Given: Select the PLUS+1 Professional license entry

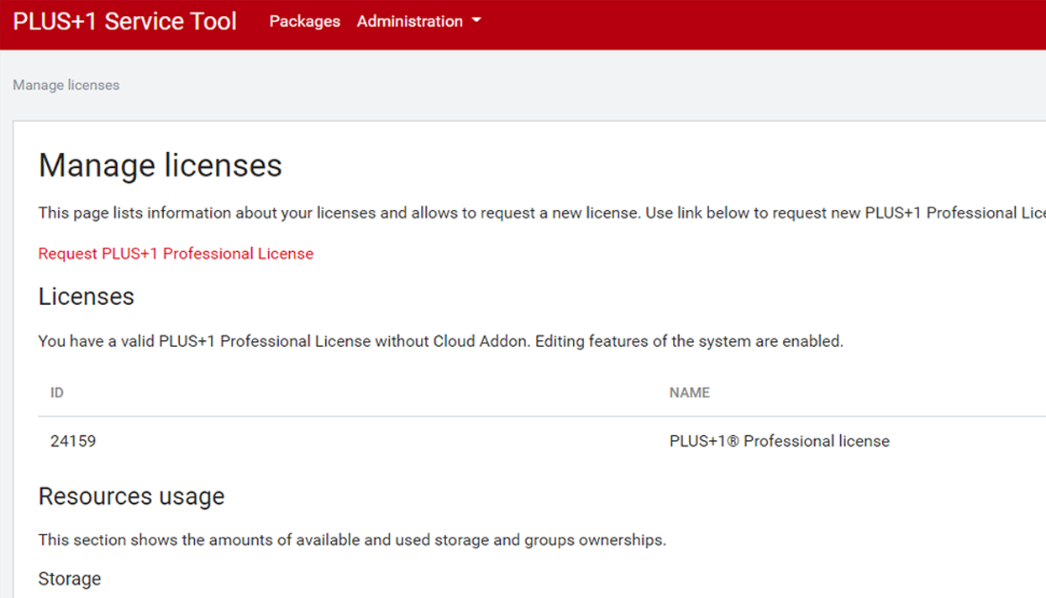Looking at the screenshot, I should click(779, 441).
